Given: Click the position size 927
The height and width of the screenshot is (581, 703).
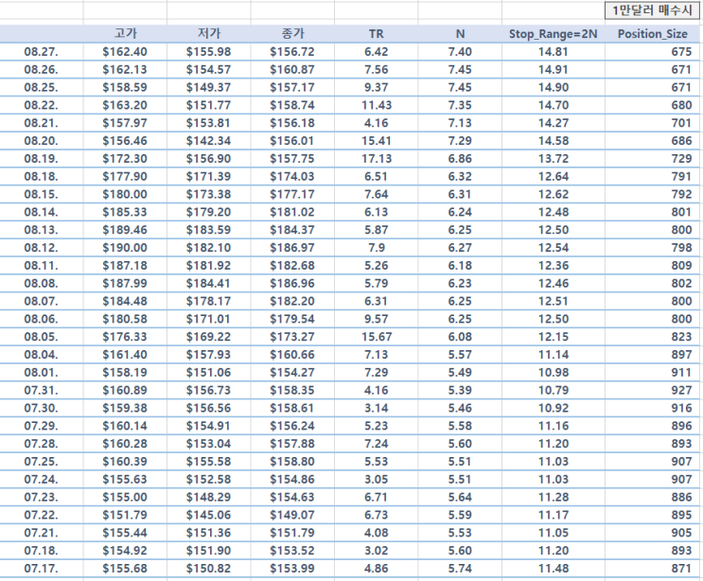Looking at the screenshot, I should pos(681,391).
